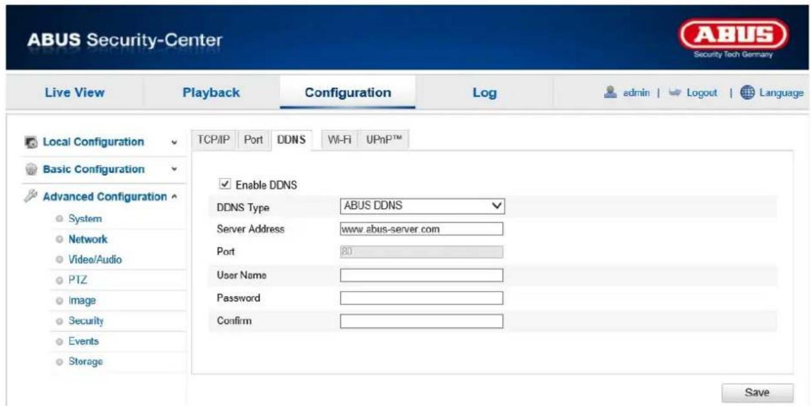Click the disabled Port field
The image size is (811, 406).
click(x=422, y=252)
